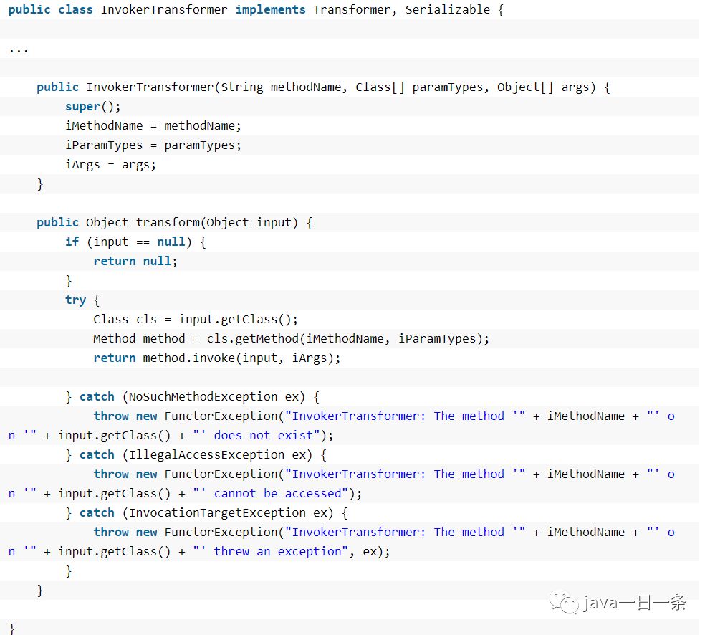Click 'Method method = cls.getMethod' line
Viewport: 710px width, 635px height.
coord(291,339)
